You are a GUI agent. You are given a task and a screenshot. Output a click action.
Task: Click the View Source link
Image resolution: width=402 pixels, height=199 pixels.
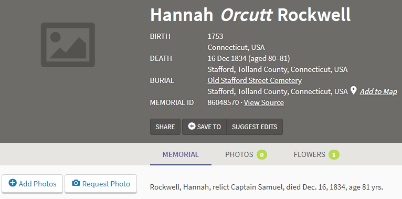pos(264,102)
